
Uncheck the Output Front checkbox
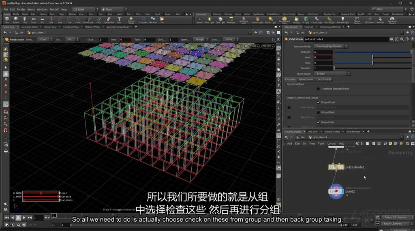318,103
